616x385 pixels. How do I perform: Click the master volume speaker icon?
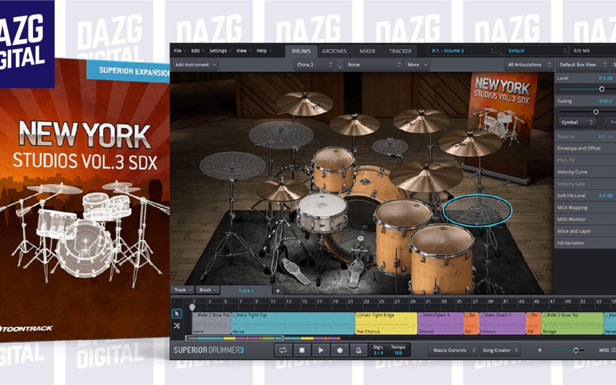pyautogui.click(x=540, y=350)
